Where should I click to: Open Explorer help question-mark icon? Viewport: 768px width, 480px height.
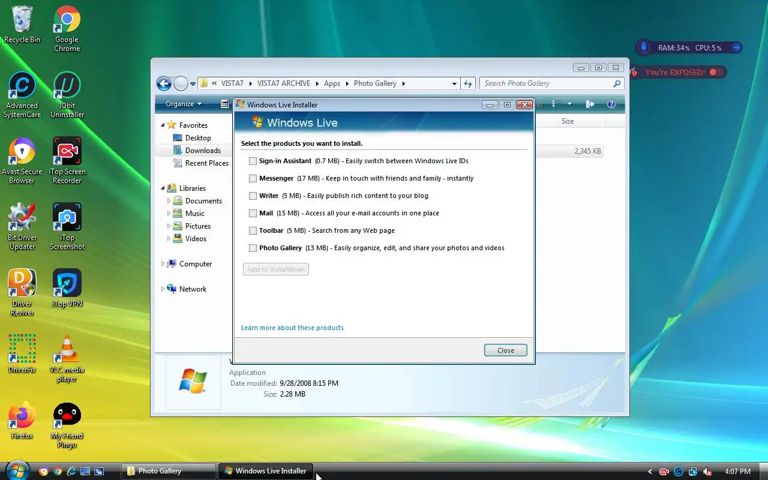coord(611,104)
